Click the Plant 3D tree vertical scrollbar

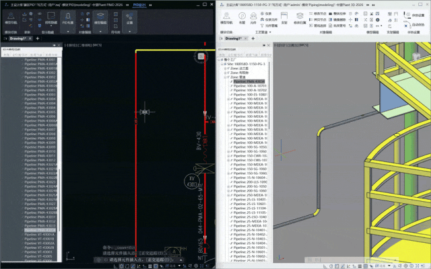pos(269,96)
